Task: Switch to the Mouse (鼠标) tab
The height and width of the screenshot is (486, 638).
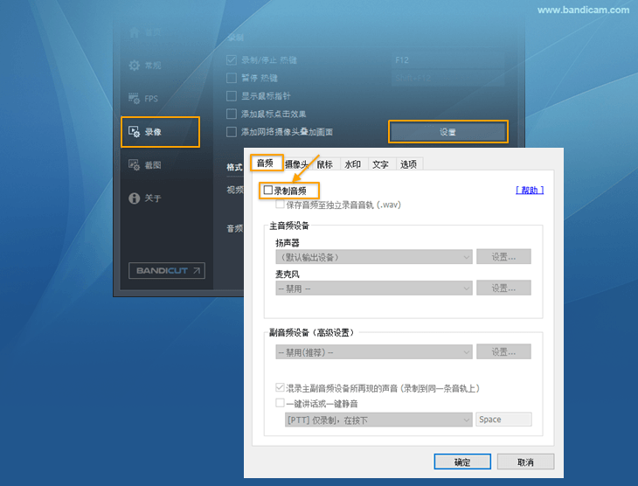Action: [x=325, y=164]
